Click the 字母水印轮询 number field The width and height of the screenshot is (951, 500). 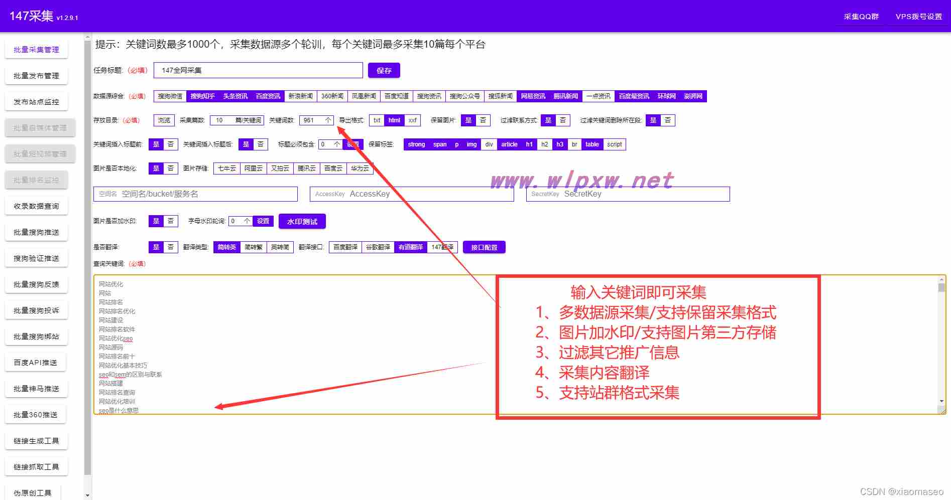point(241,221)
